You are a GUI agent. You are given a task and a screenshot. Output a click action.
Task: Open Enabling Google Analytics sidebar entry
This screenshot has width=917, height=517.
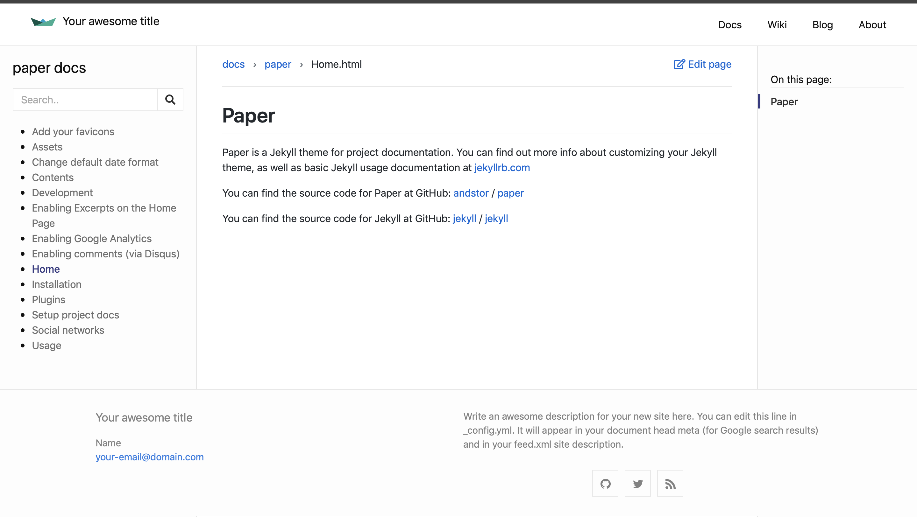(92, 238)
